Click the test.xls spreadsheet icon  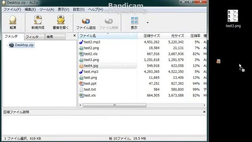[82, 95]
